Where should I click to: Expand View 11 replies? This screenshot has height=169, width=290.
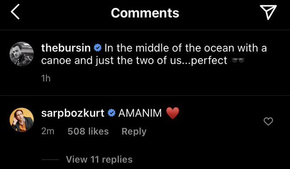pyautogui.click(x=99, y=159)
